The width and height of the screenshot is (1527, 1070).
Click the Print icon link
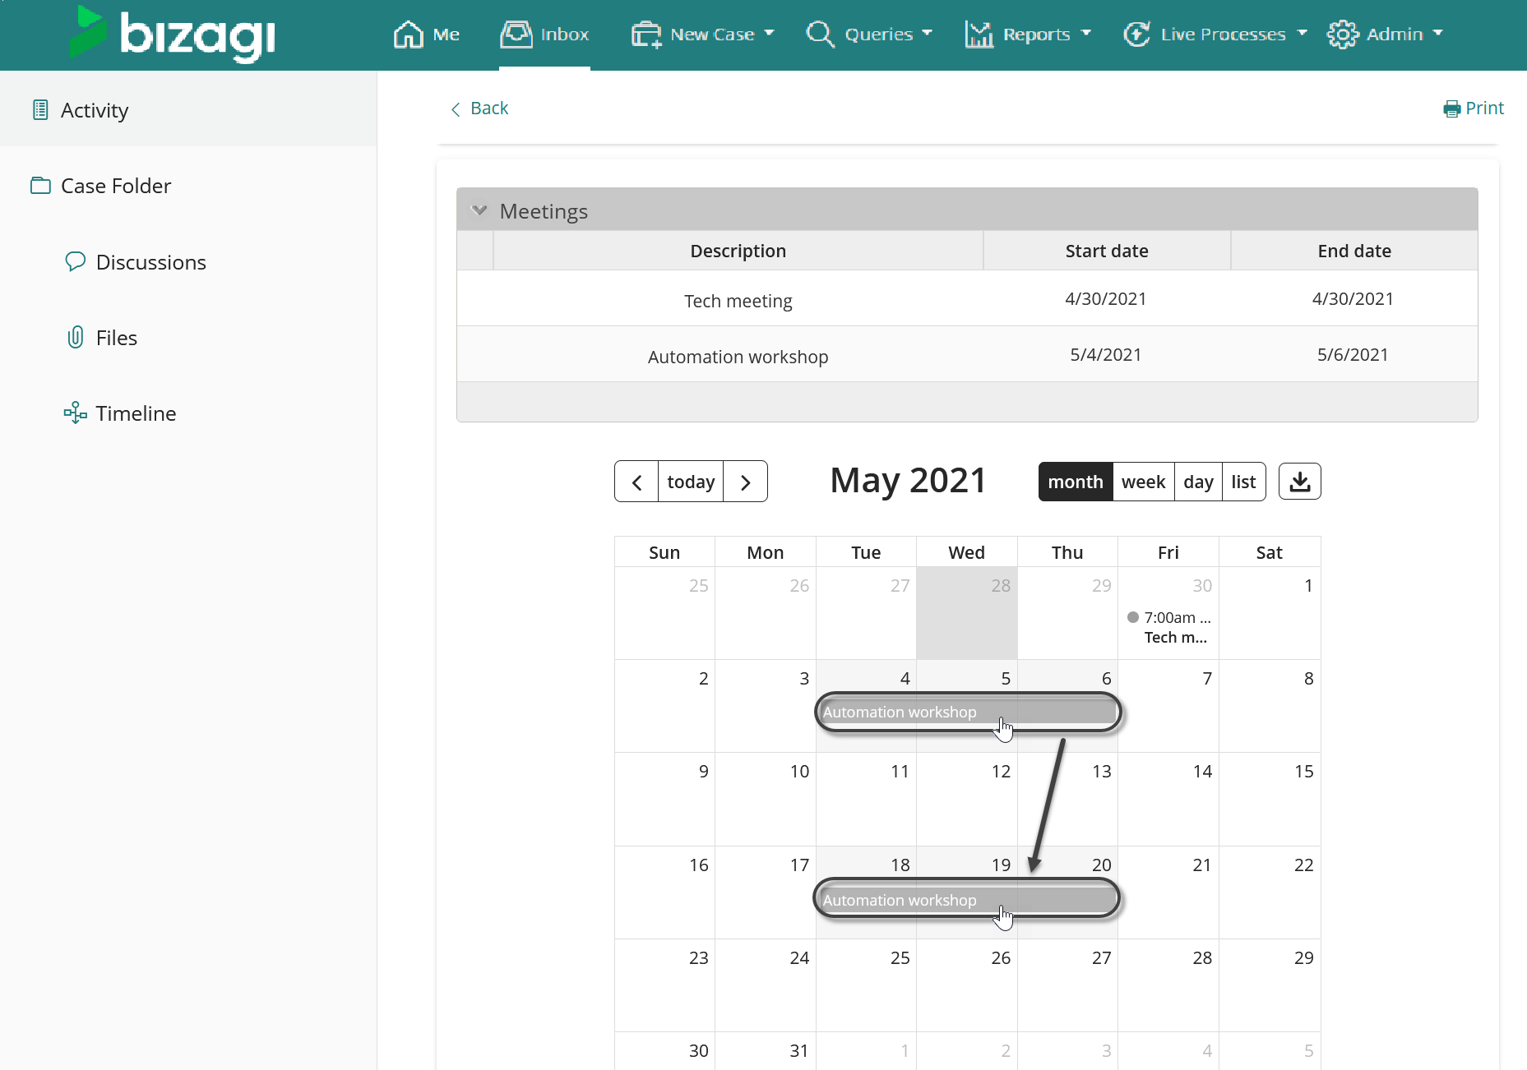(x=1474, y=108)
